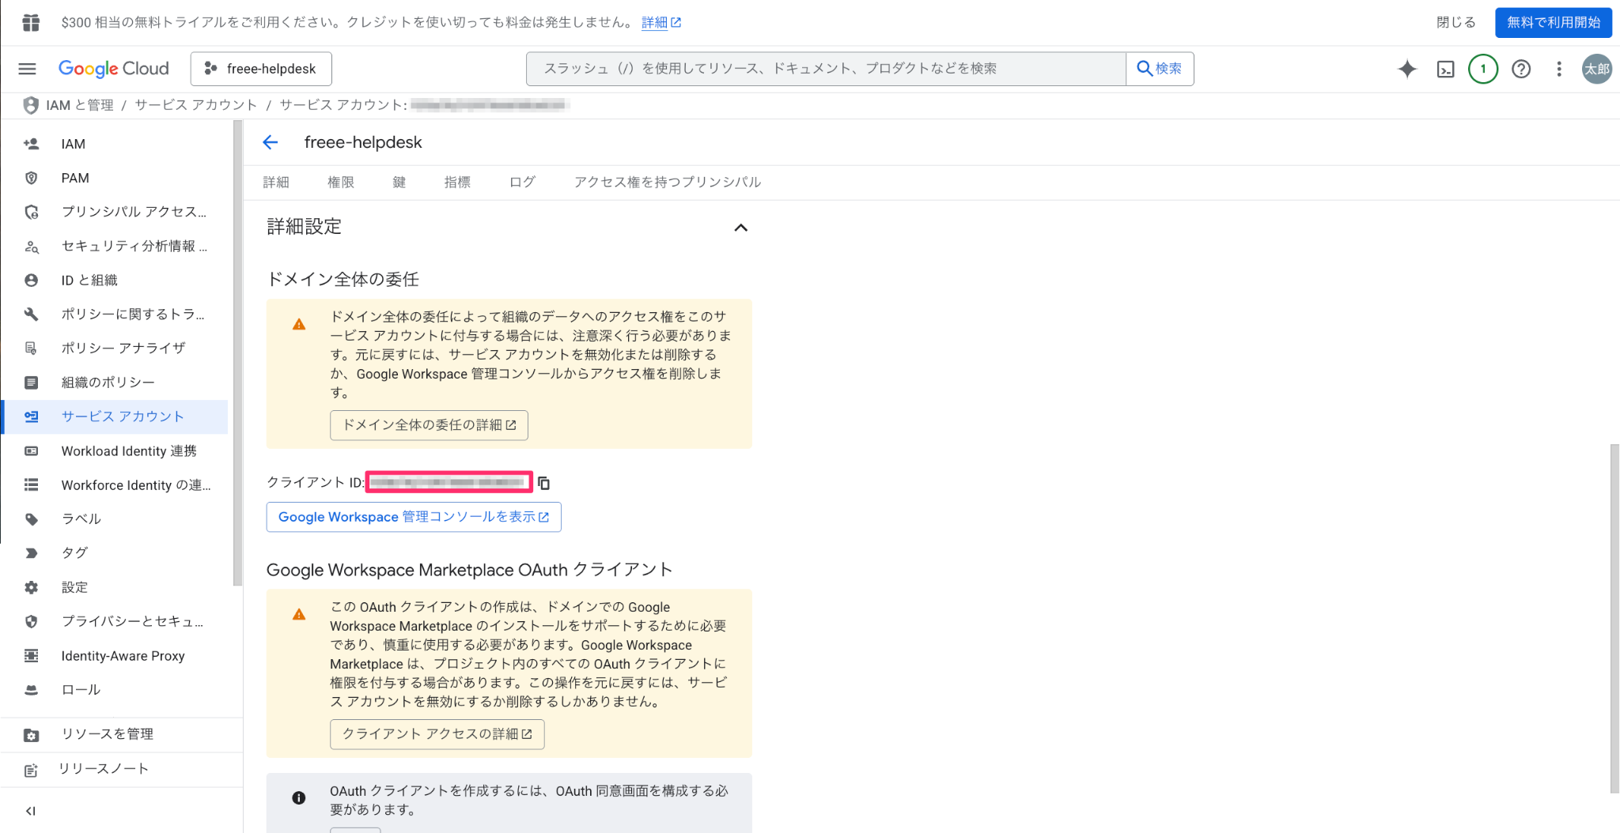Click the IAM shield icon in breadcrumb
This screenshot has width=1620, height=833.
tap(31, 105)
